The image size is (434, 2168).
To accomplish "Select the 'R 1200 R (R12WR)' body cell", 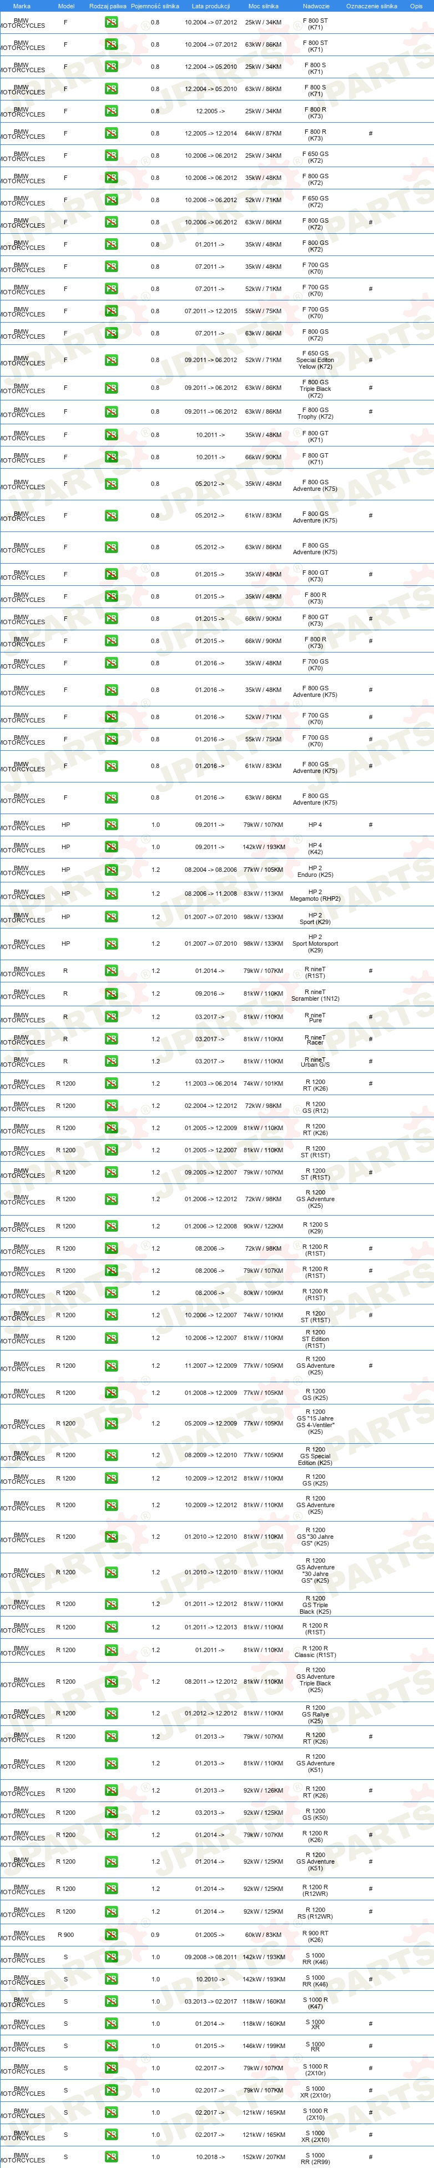I will pos(315,1890).
